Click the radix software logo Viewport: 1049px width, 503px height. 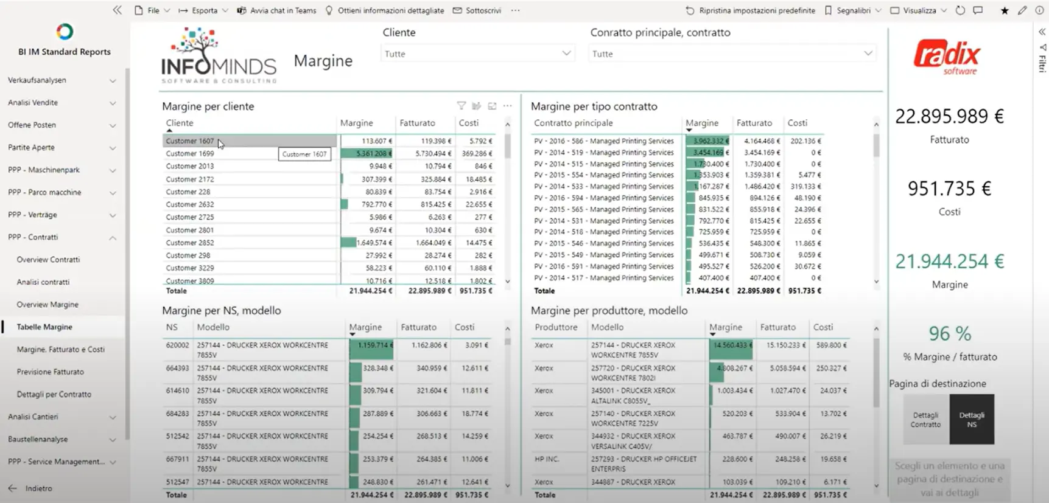click(947, 58)
